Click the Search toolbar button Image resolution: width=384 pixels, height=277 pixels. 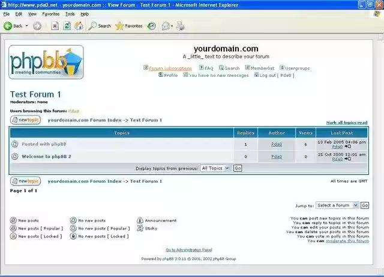click(x=100, y=26)
